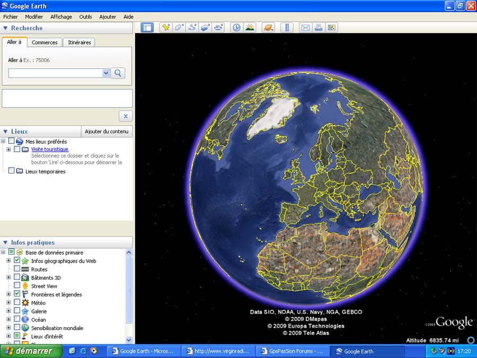The image size is (477, 358).
Task: Open the search field dropdown arrow
Action: point(106,73)
